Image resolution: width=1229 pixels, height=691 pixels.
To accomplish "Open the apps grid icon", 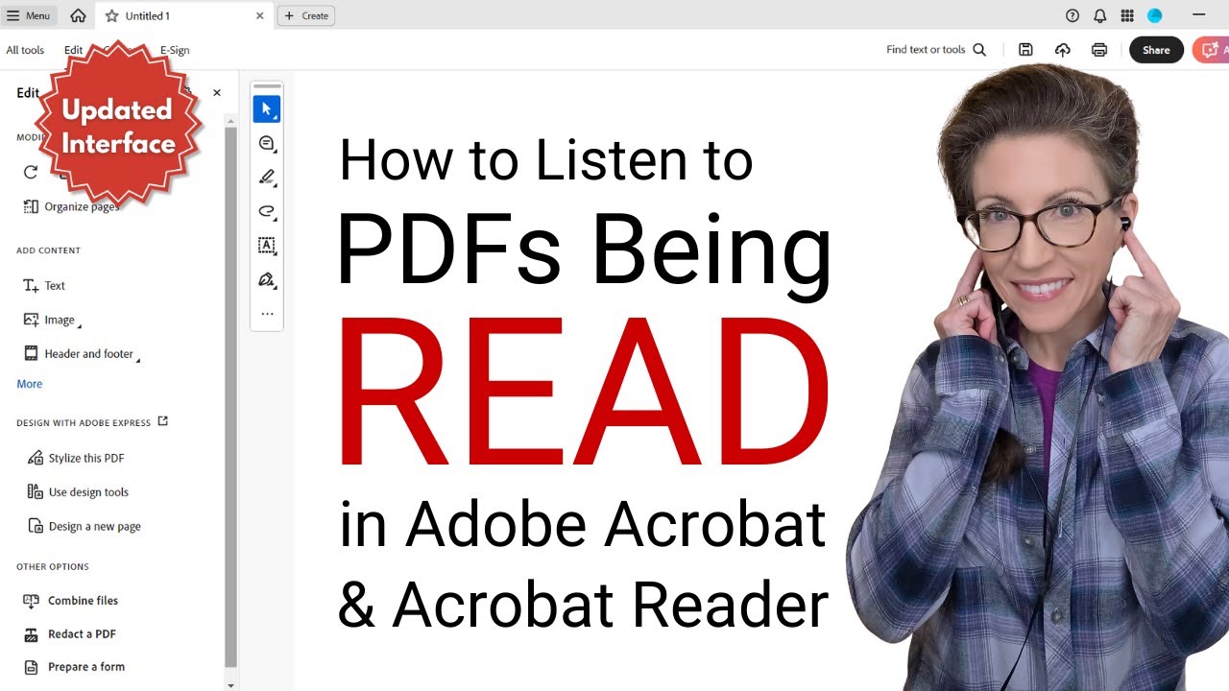I will 1127,15.
